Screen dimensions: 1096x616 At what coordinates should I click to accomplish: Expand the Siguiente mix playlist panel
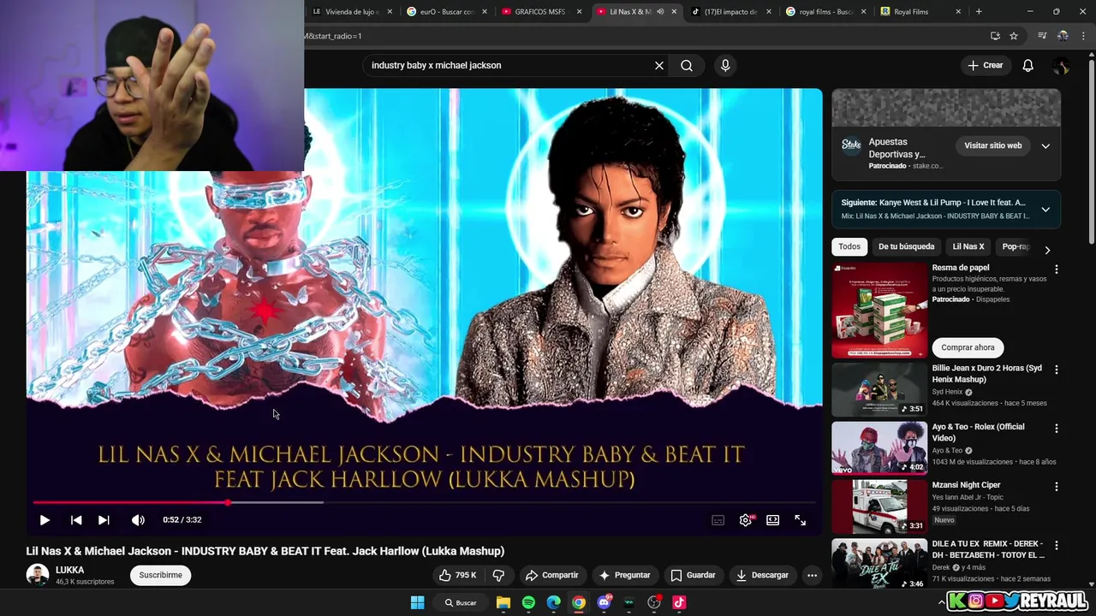coord(1045,209)
